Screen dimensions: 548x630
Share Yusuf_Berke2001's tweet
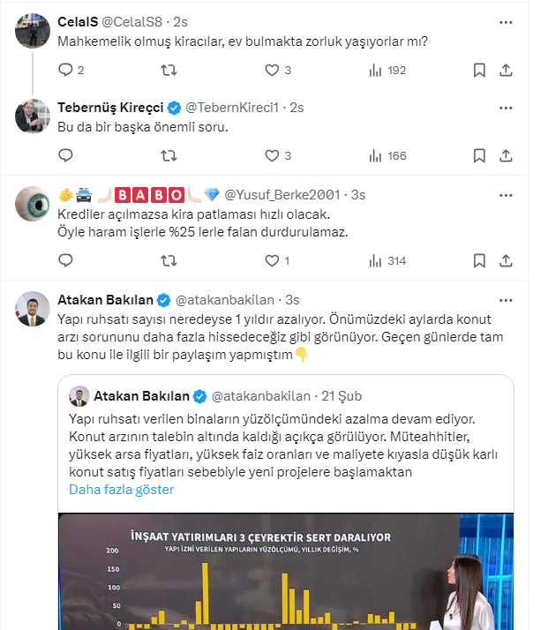click(x=506, y=260)
